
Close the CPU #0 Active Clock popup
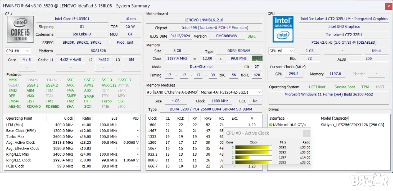pos(306,133)
